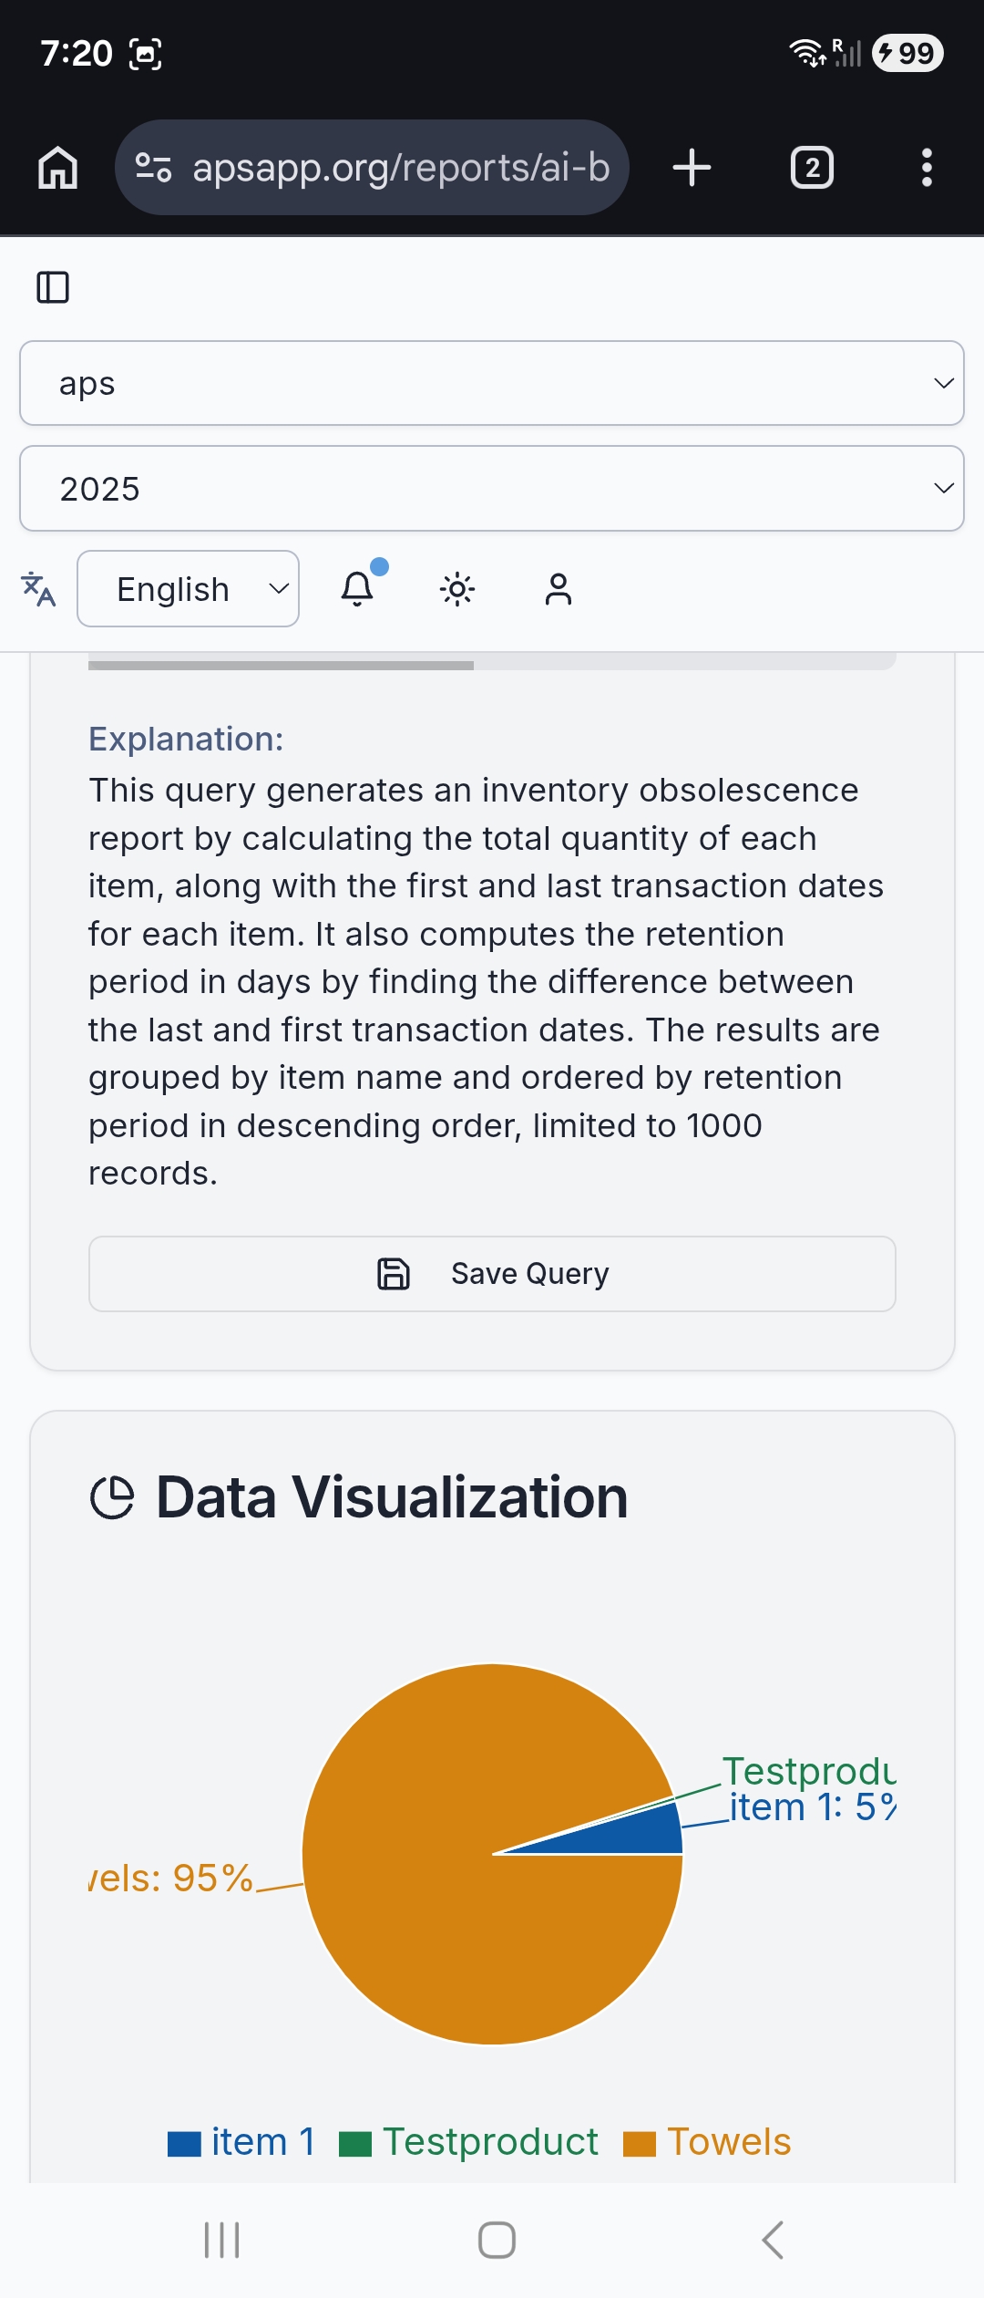Collapse the sidebar using the panel icon
The width and height of the screenshot is (984, 2298).
click(55, 286)
